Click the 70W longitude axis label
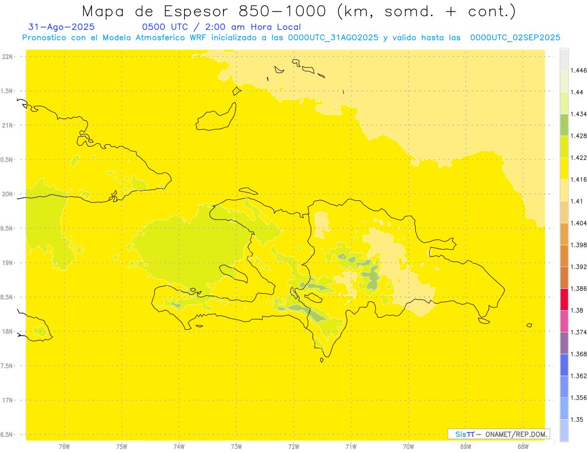 pyautogui.click(x=408, y=446)
